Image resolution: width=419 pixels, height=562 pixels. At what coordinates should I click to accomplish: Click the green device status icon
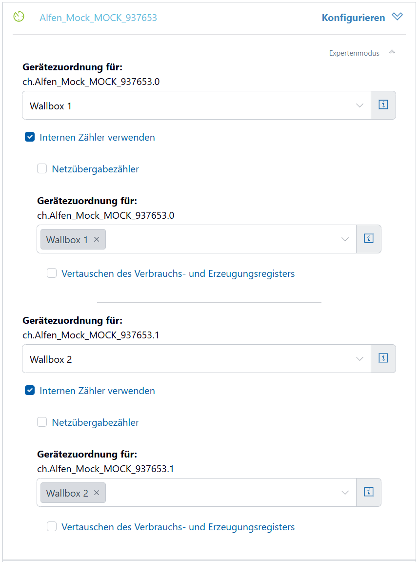pyautogui.click(x=19, y=17)
